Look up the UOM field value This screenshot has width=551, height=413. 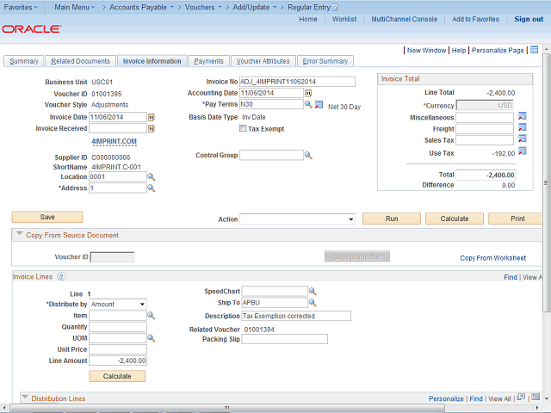(x=151, y=338)
